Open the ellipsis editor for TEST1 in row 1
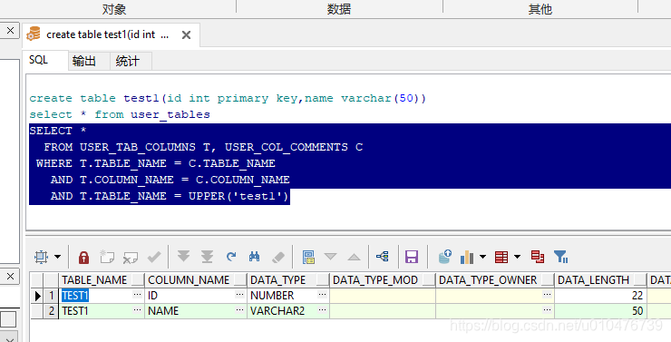Viewport: 671px width, 342px height. pos(137,295)
